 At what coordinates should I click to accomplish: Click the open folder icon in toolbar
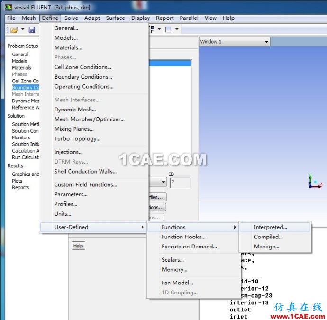point(14,30)
